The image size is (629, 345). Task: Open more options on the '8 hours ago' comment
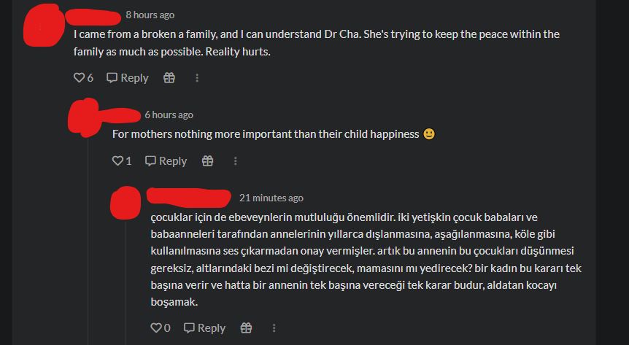197,78
